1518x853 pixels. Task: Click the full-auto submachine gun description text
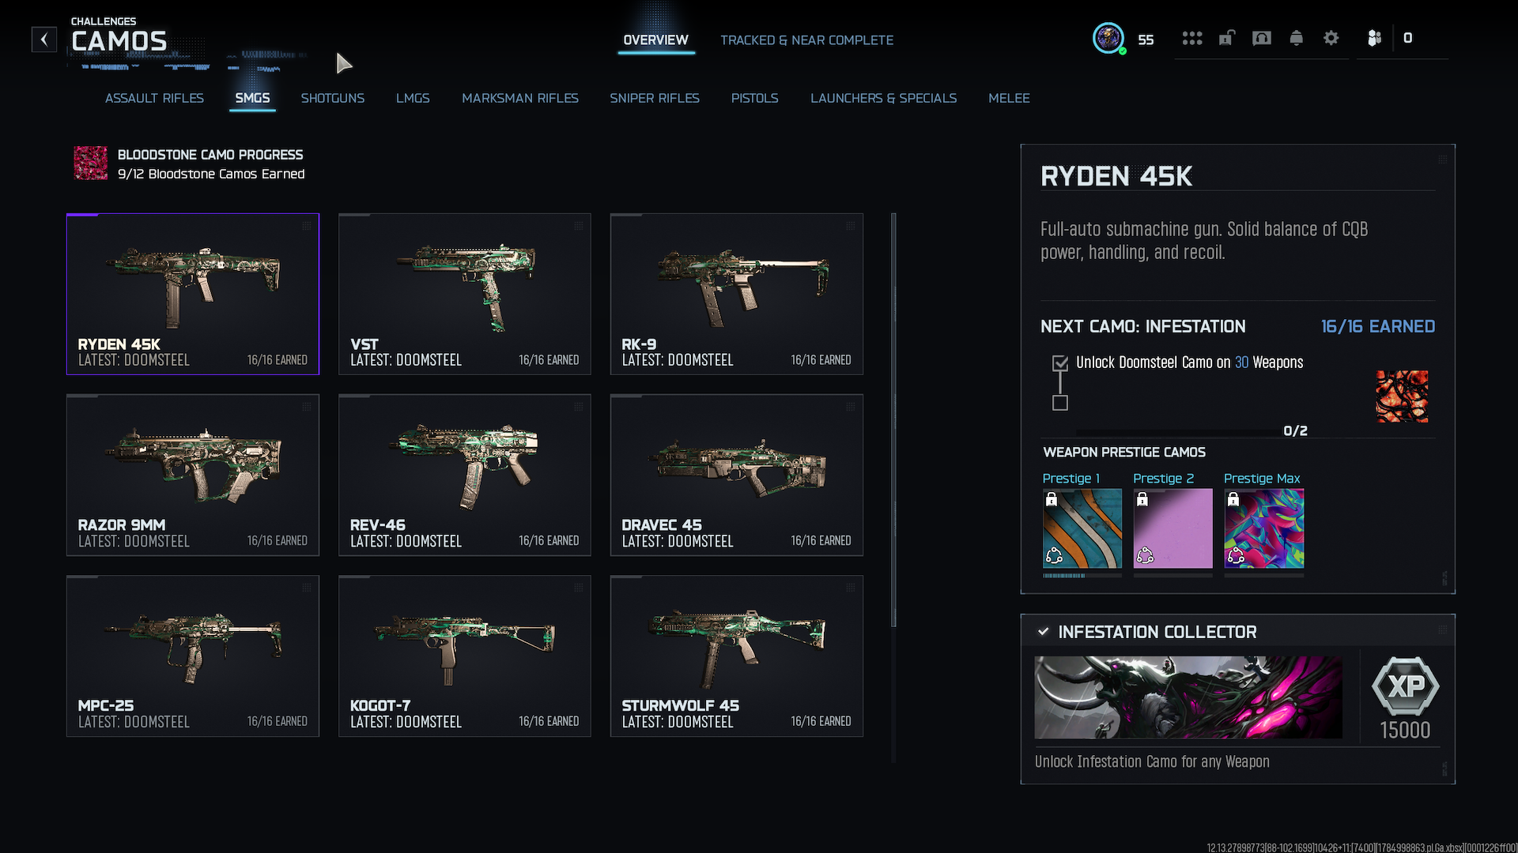click(x=1204, y=241)
